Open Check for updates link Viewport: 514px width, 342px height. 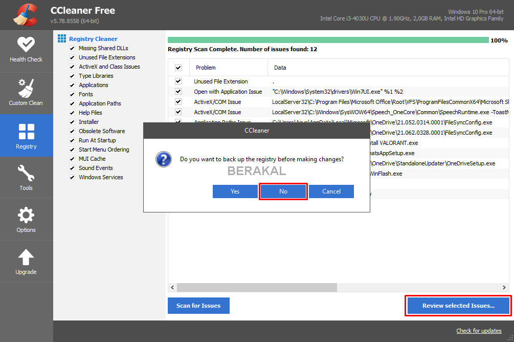pos(479,331)
